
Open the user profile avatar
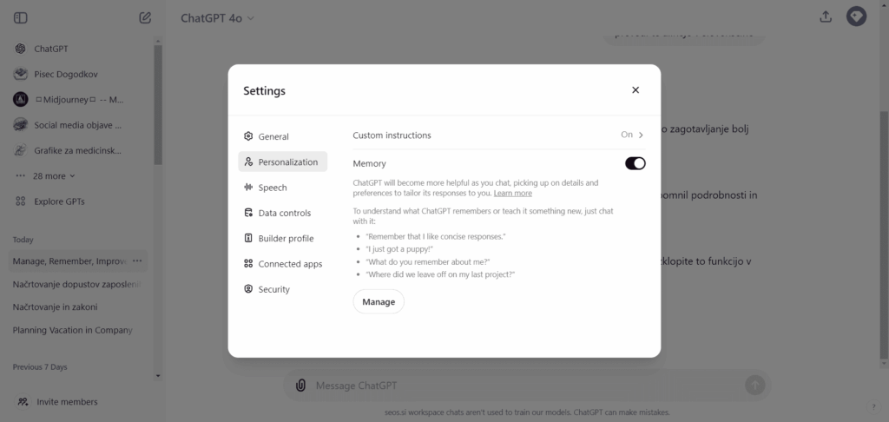click(x=856, y=16)
